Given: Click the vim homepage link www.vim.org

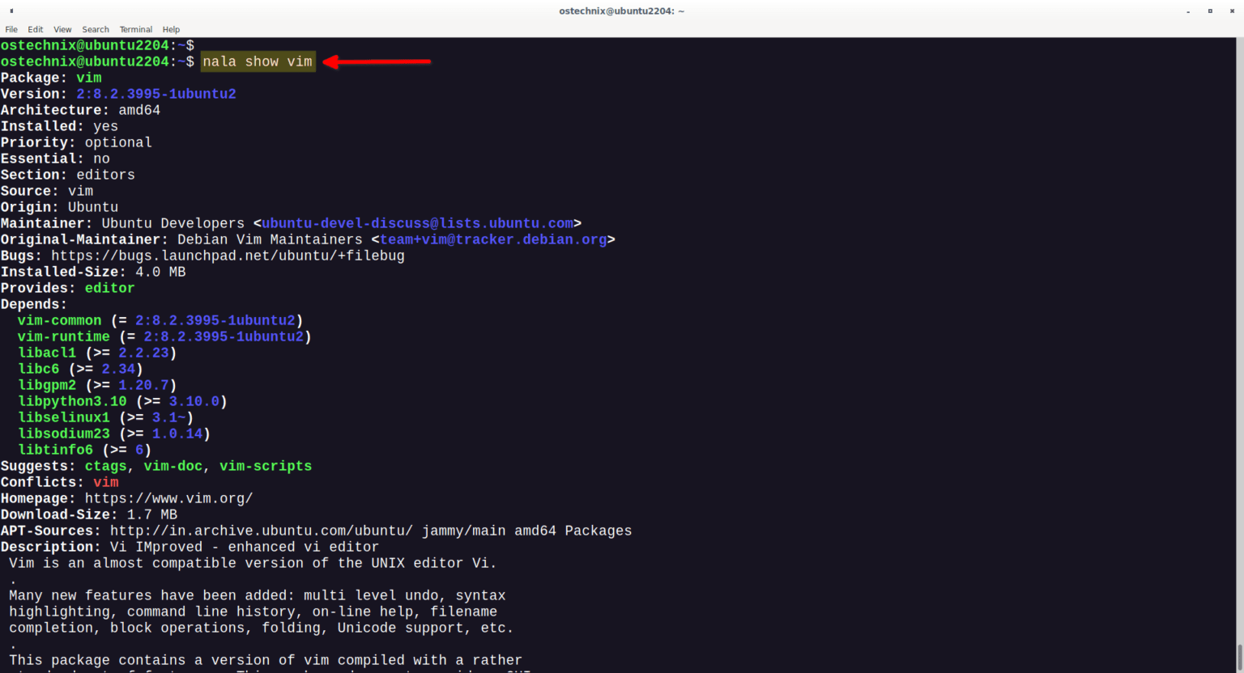Looking at the screenshot, I should click(x=168, y=498).
